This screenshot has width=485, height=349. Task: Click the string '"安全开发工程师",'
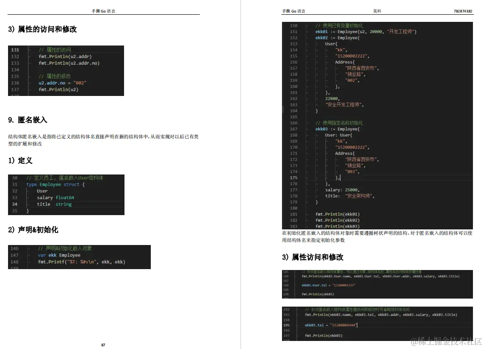pos(344,104)
